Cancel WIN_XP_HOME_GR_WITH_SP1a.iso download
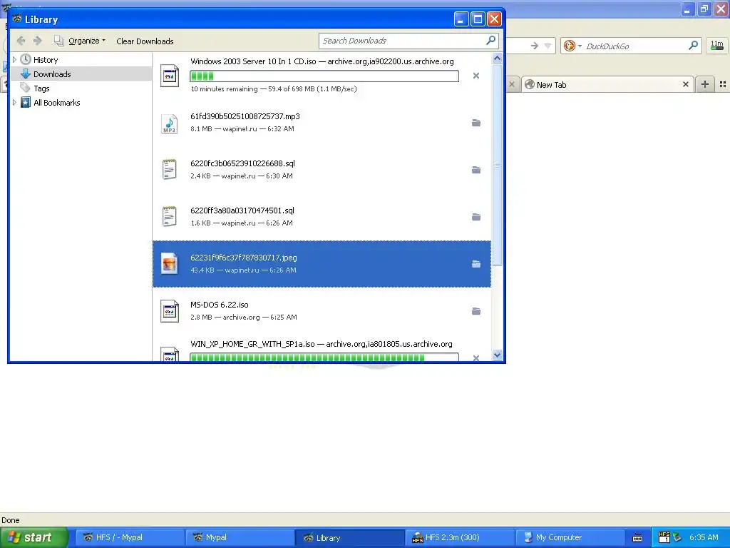This screenshot has height=548, width=730. pyautogui.click(x=475, y=357)
